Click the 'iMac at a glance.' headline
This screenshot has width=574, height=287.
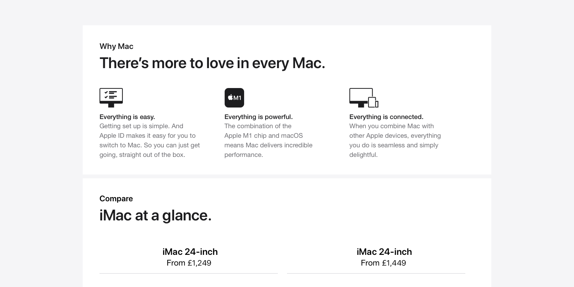155,215
